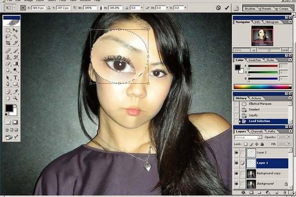Screen dimensions: 296x197
Task: Toggle Lock all padlock in Layers panel
Action: [x=262, y=144]
